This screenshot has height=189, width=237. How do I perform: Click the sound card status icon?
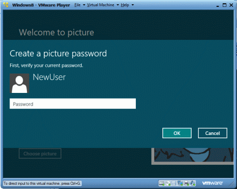[x=193, y=183]
